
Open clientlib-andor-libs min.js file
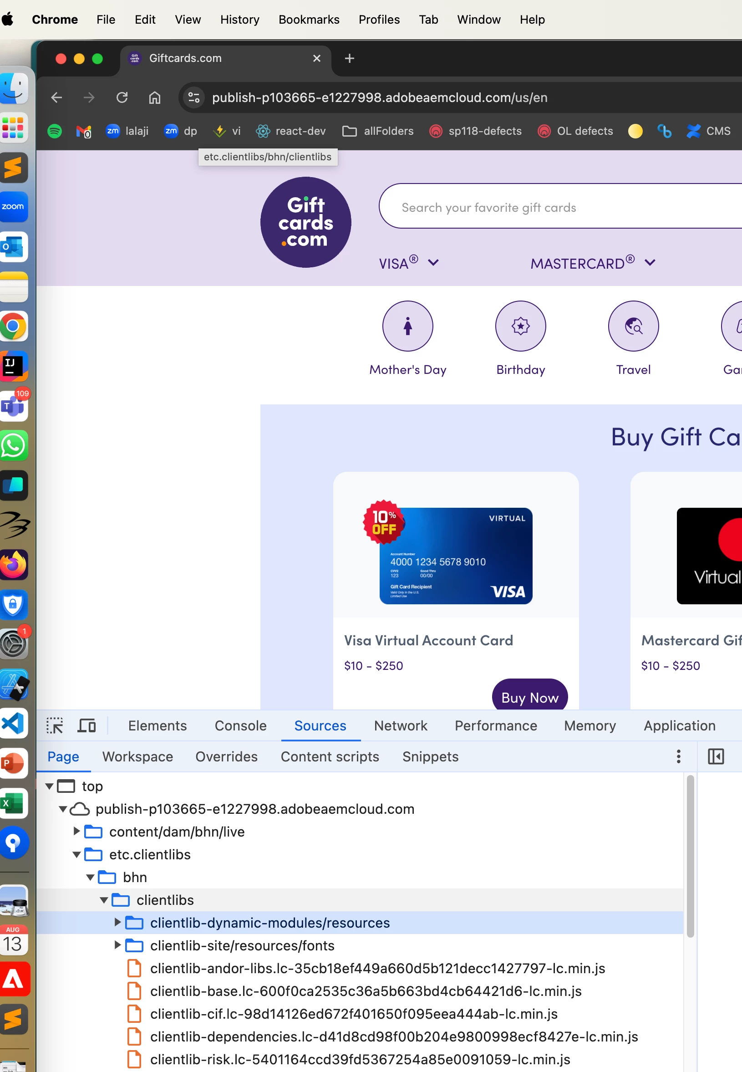[x=377, y=968]
